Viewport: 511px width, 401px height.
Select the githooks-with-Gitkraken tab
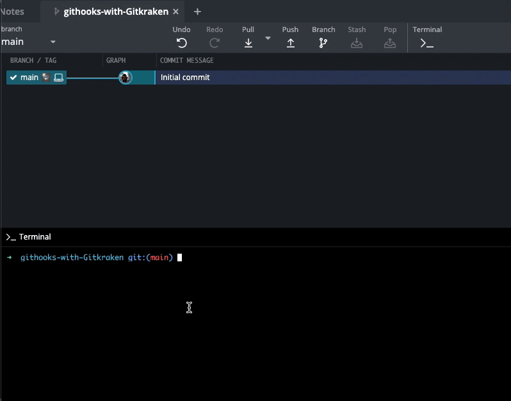[x=115, y=12]
